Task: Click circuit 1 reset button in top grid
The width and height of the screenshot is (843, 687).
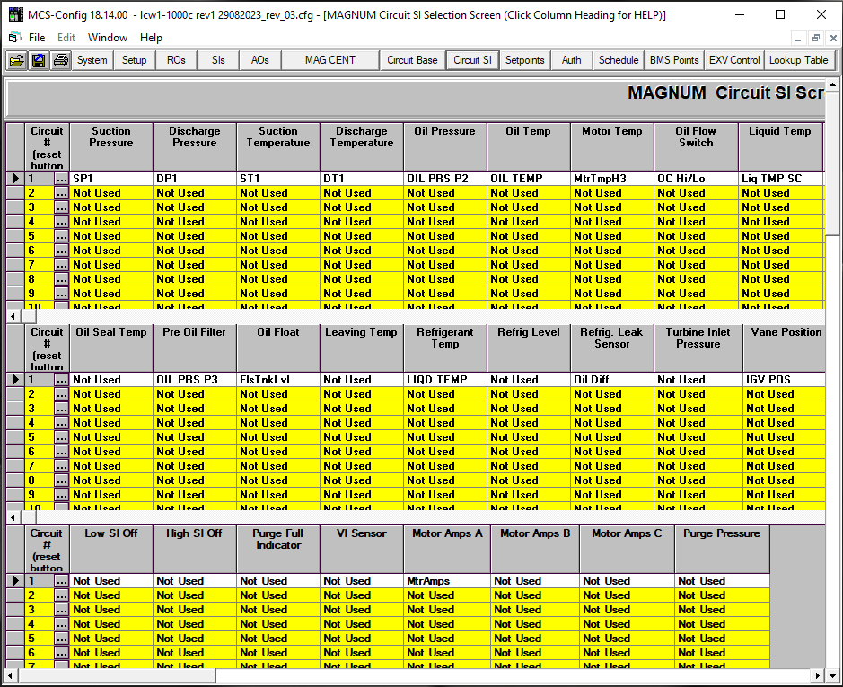Action: [x=61, y=179]
